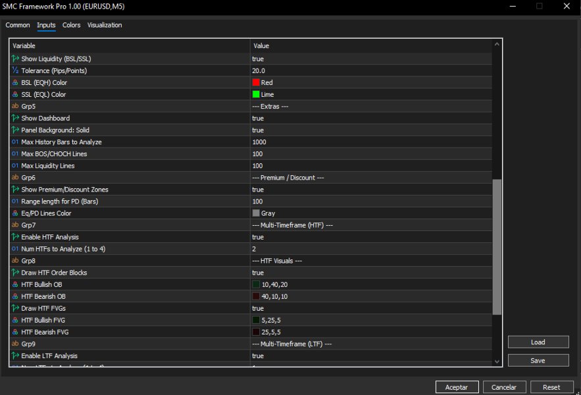
Task: Click the double-type icon next to Tolerance (Pips/Points)
Action: pos(15,70)
